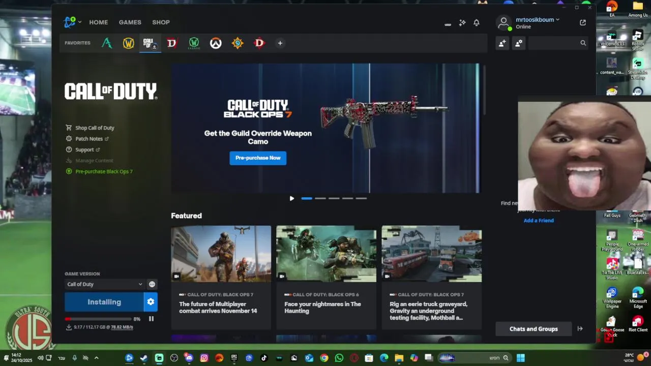Play the banner carousel
This screenshot has height=366, width=651.
coord(291,198)
